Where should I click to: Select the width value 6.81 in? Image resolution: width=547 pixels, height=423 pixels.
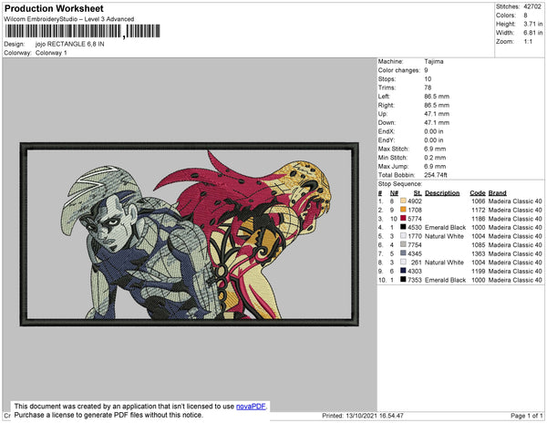533,33
